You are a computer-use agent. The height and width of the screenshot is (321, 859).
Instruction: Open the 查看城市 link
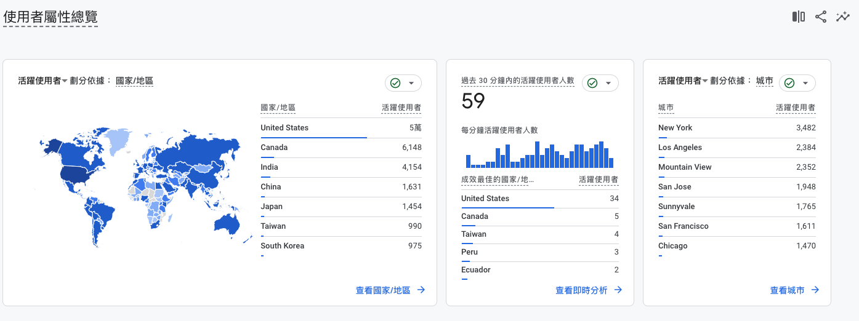tap(787, 290)
